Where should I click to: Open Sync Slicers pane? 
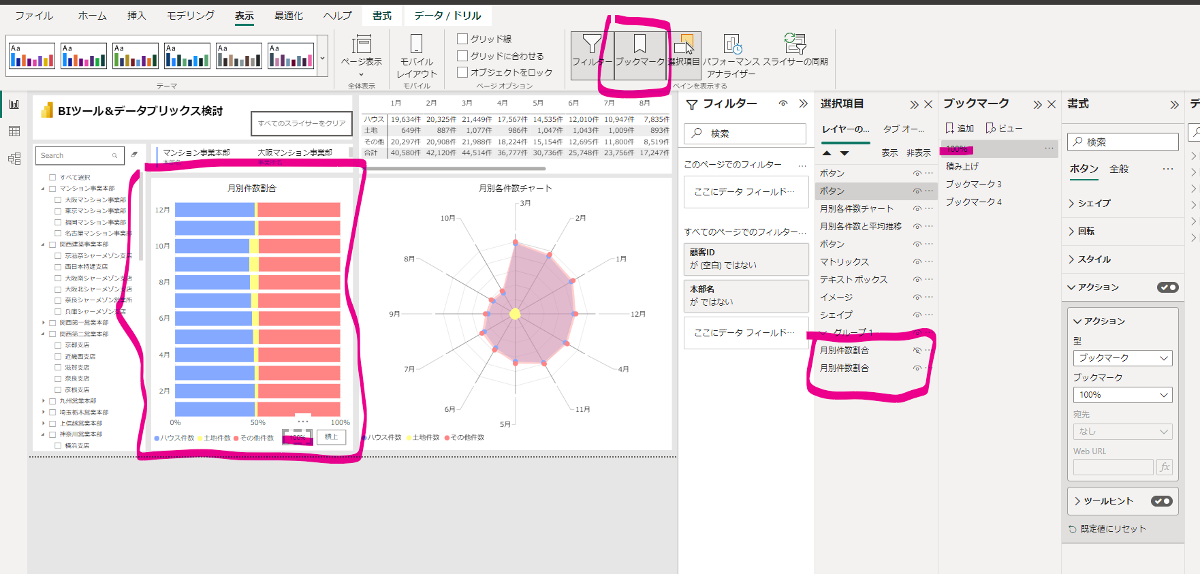795,51
